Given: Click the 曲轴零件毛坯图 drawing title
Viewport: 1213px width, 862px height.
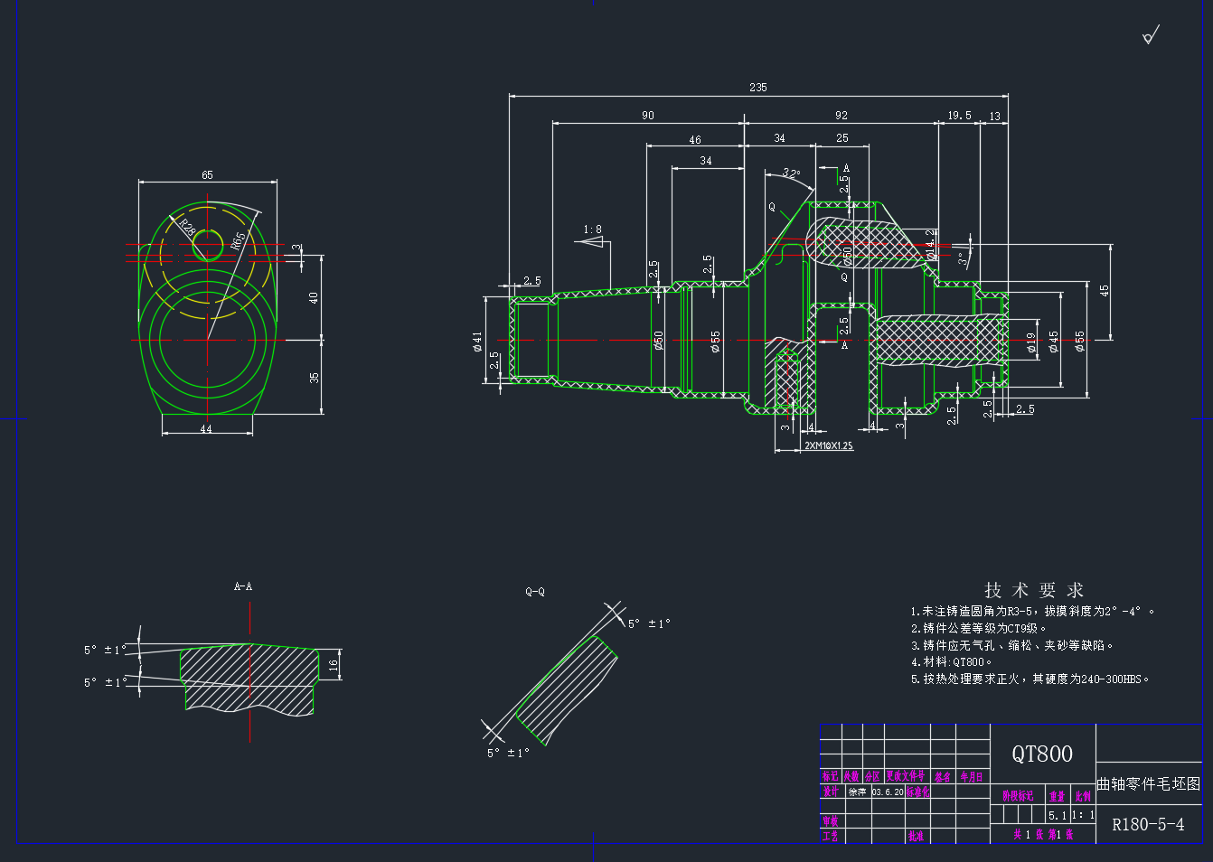Looking at the screenshot, I should pos(1148,783).
